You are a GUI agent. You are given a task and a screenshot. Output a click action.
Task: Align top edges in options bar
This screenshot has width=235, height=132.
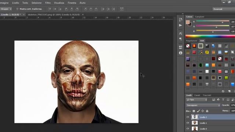49,9
